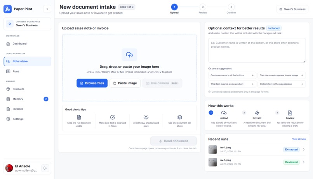The image size is (313, 179).
Task: Click the El Ansole profile avatar
Action: tap(9, 168)
